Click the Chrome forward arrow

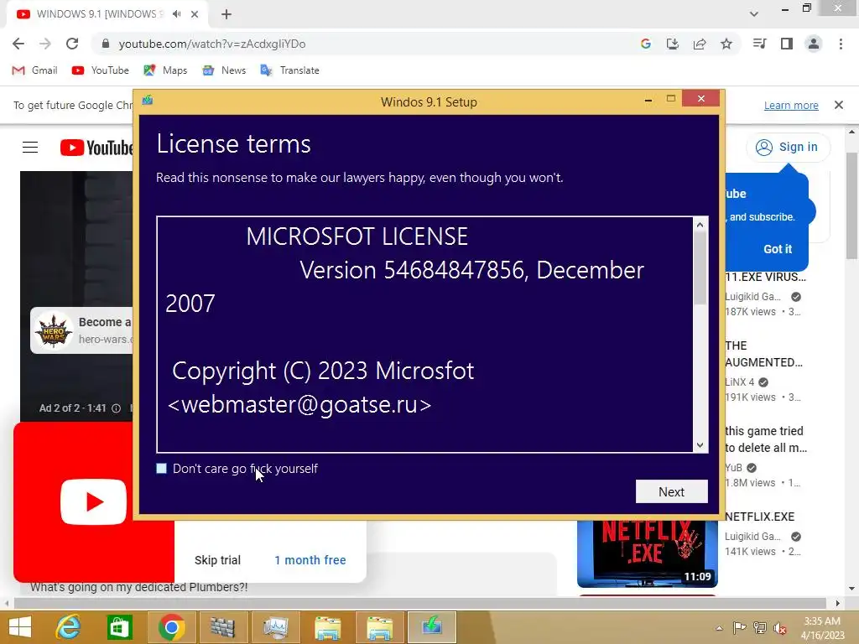(45, 44)
